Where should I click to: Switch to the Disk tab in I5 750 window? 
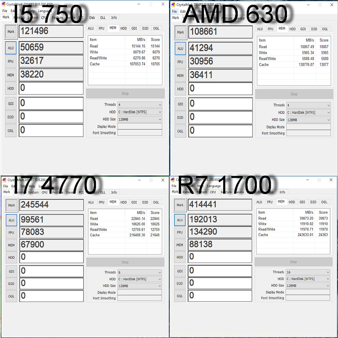92,18
